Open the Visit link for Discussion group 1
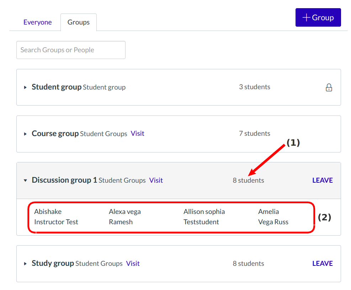This screenshot has height=290, width=351. point(156,180)
